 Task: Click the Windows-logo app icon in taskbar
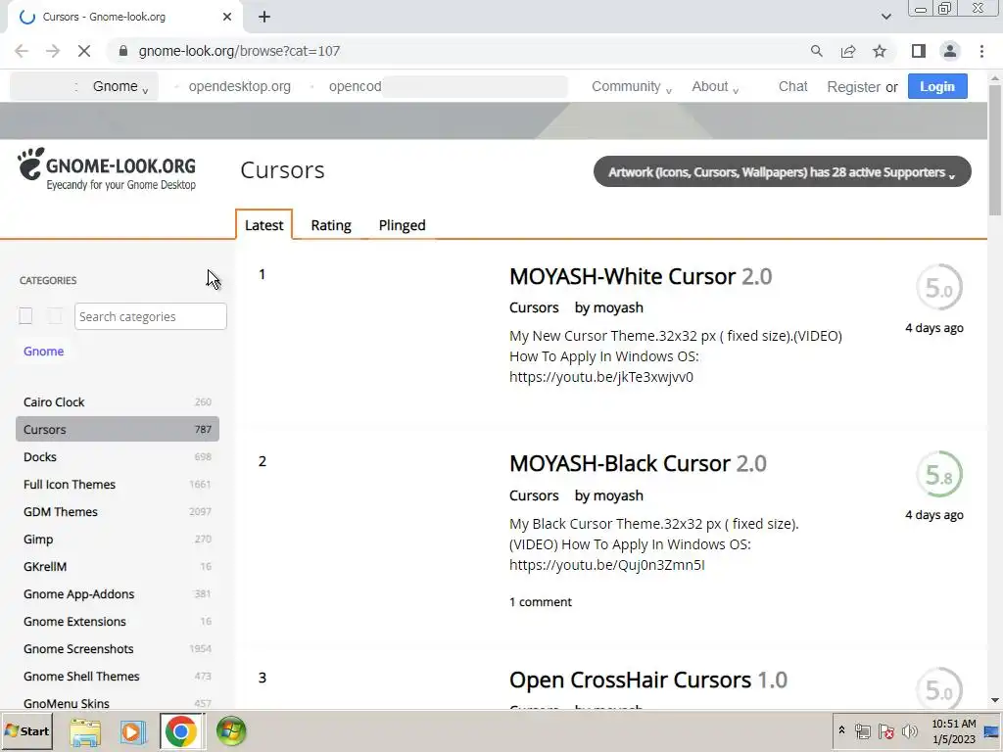tap(231, 731)
